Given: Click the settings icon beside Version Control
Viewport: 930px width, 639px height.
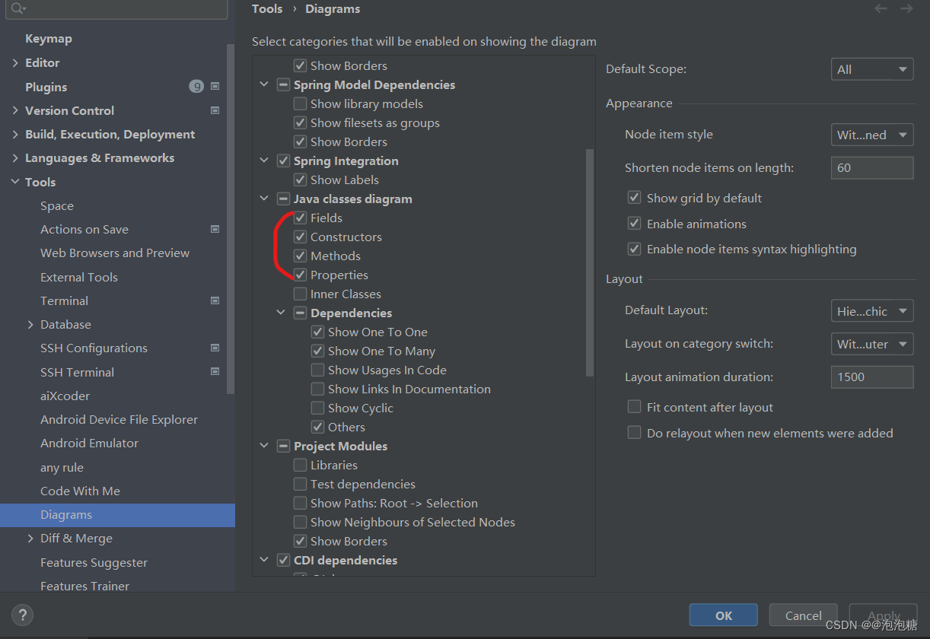Looking at the screenshot, I should click(215, 110).
